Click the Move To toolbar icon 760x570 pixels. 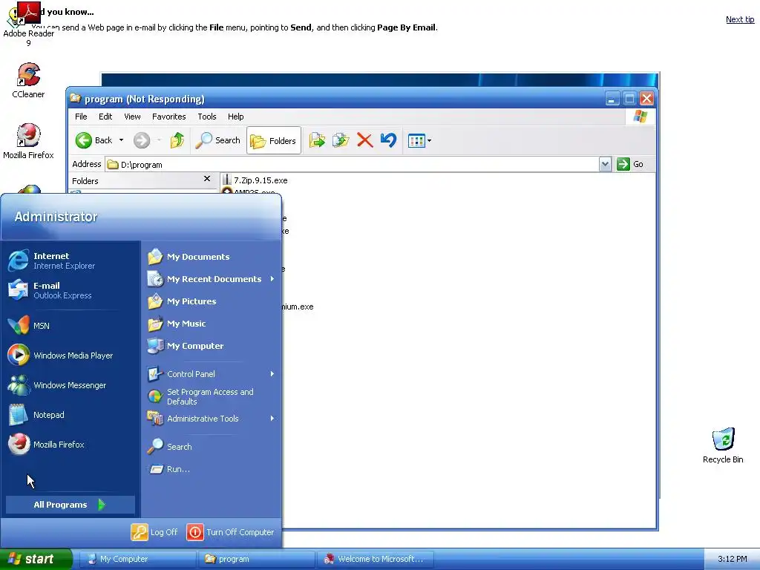click(317, 140)
